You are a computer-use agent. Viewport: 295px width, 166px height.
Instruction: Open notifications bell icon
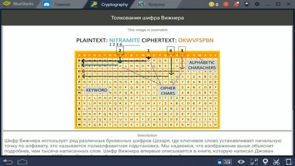(x=236, y=4)
